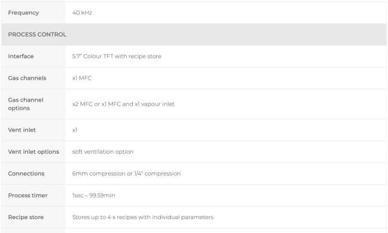Click the Vent inlet options label

pos(34,152)
